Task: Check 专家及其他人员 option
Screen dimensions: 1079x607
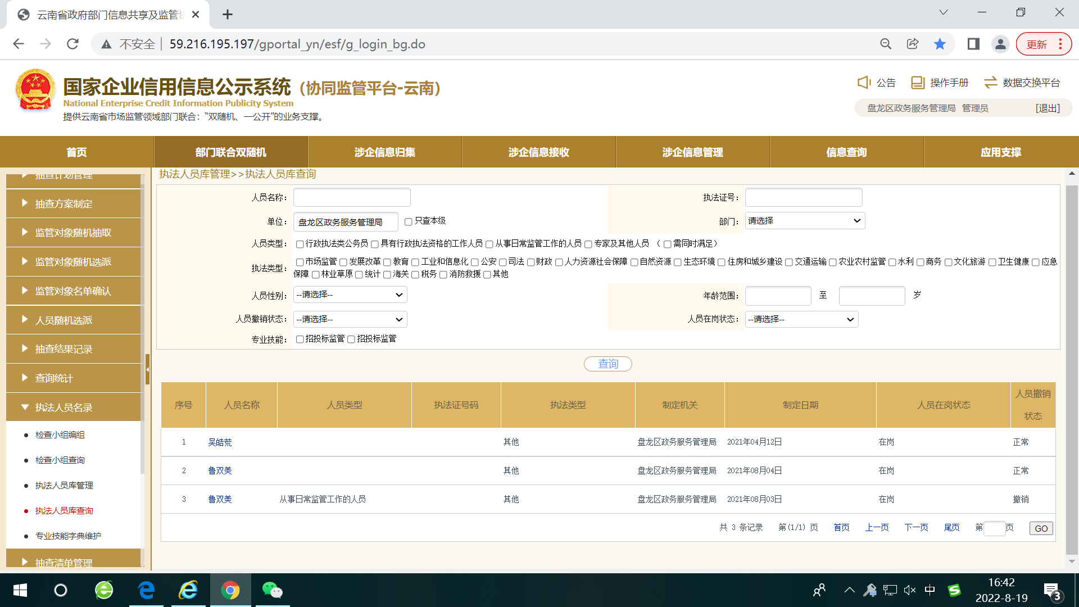Action: tap(588, 244)
